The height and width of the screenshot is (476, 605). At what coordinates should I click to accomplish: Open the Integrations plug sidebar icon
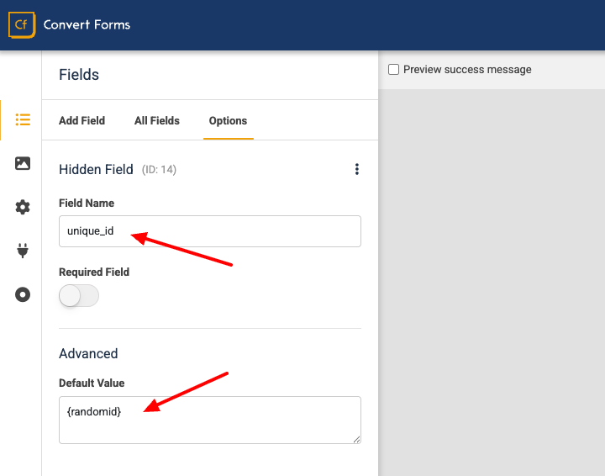[x=23, y=251]
